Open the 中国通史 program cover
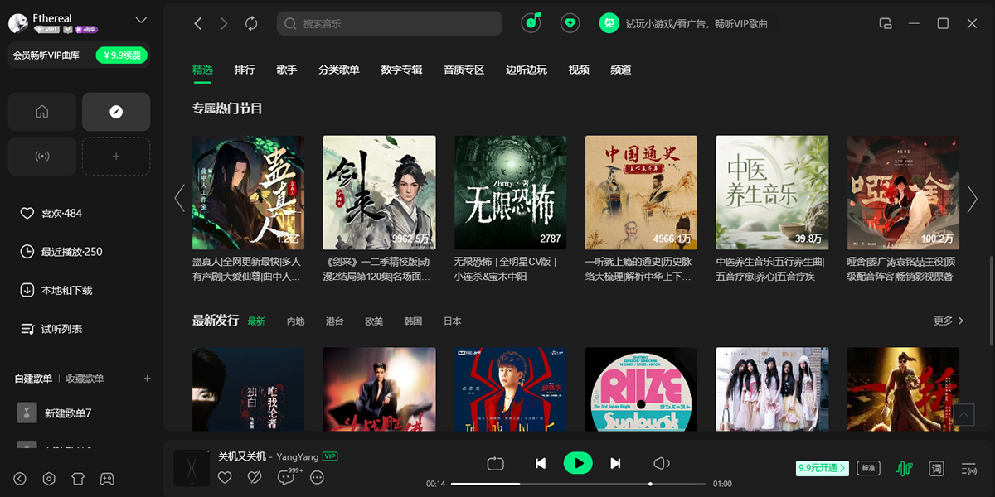Viewport: 995px width, 497px height. pyautogui.click(x=641, y=192)
